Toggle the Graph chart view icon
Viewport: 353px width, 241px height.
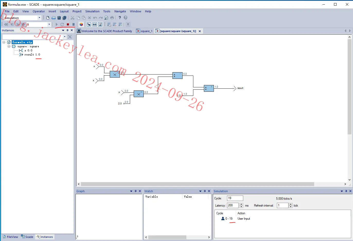[x=100, y=24]
